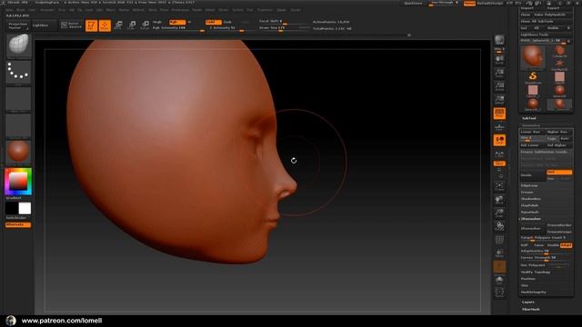Open the Zscript menu
Viewport: 582px width, 327px height.
[296, 10]
